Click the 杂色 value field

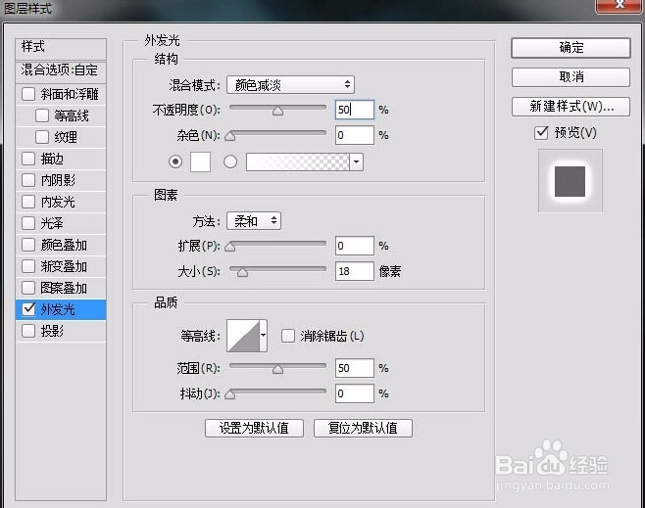(355, 135)
